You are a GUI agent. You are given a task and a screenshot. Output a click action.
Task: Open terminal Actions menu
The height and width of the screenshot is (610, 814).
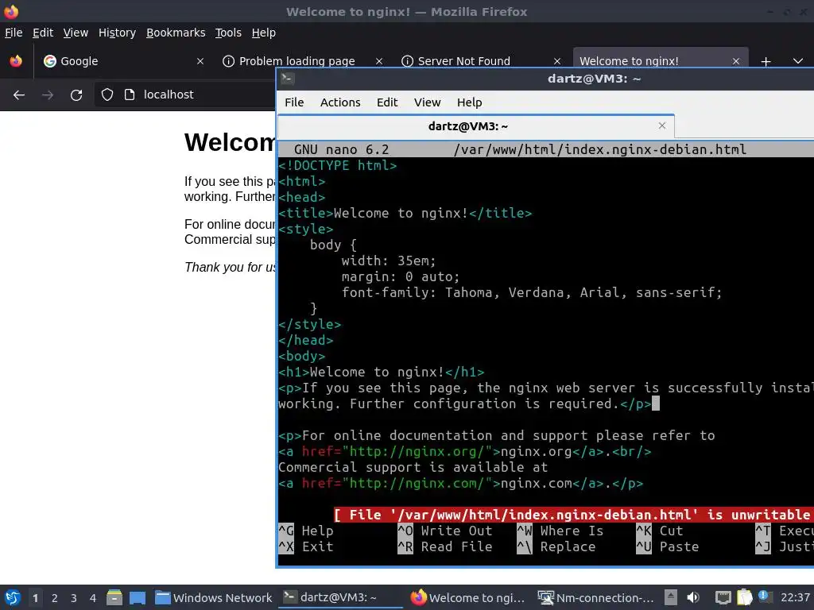(x=340, y=102)
